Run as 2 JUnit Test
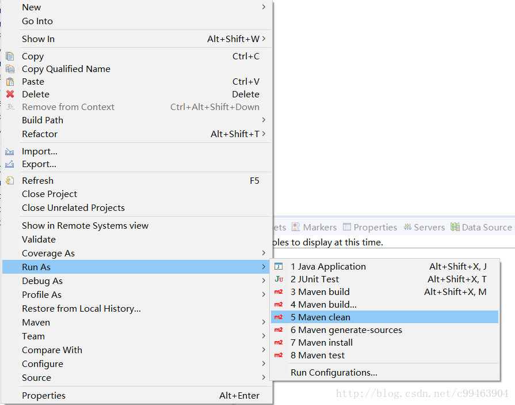This screenshot has height=405, width=515. tap(384, 279)
